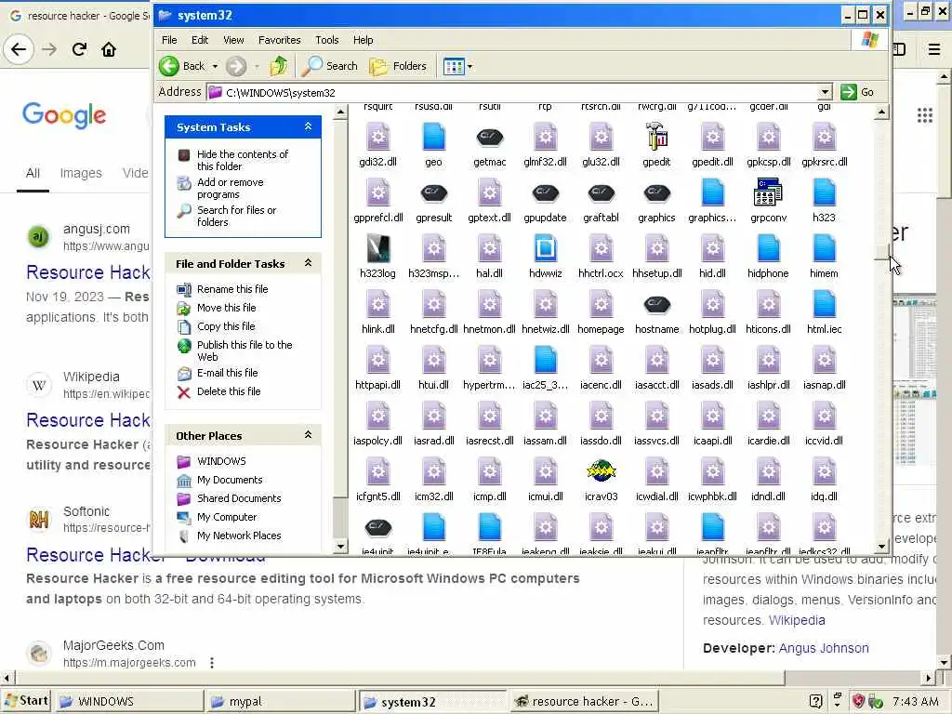
Task: Select the getmac command file icon
Action: (x=489, y=138)
